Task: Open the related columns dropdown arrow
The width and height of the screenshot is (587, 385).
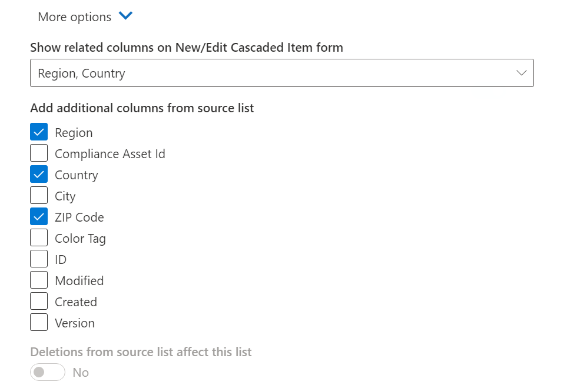Action: (x=521, y=73)
